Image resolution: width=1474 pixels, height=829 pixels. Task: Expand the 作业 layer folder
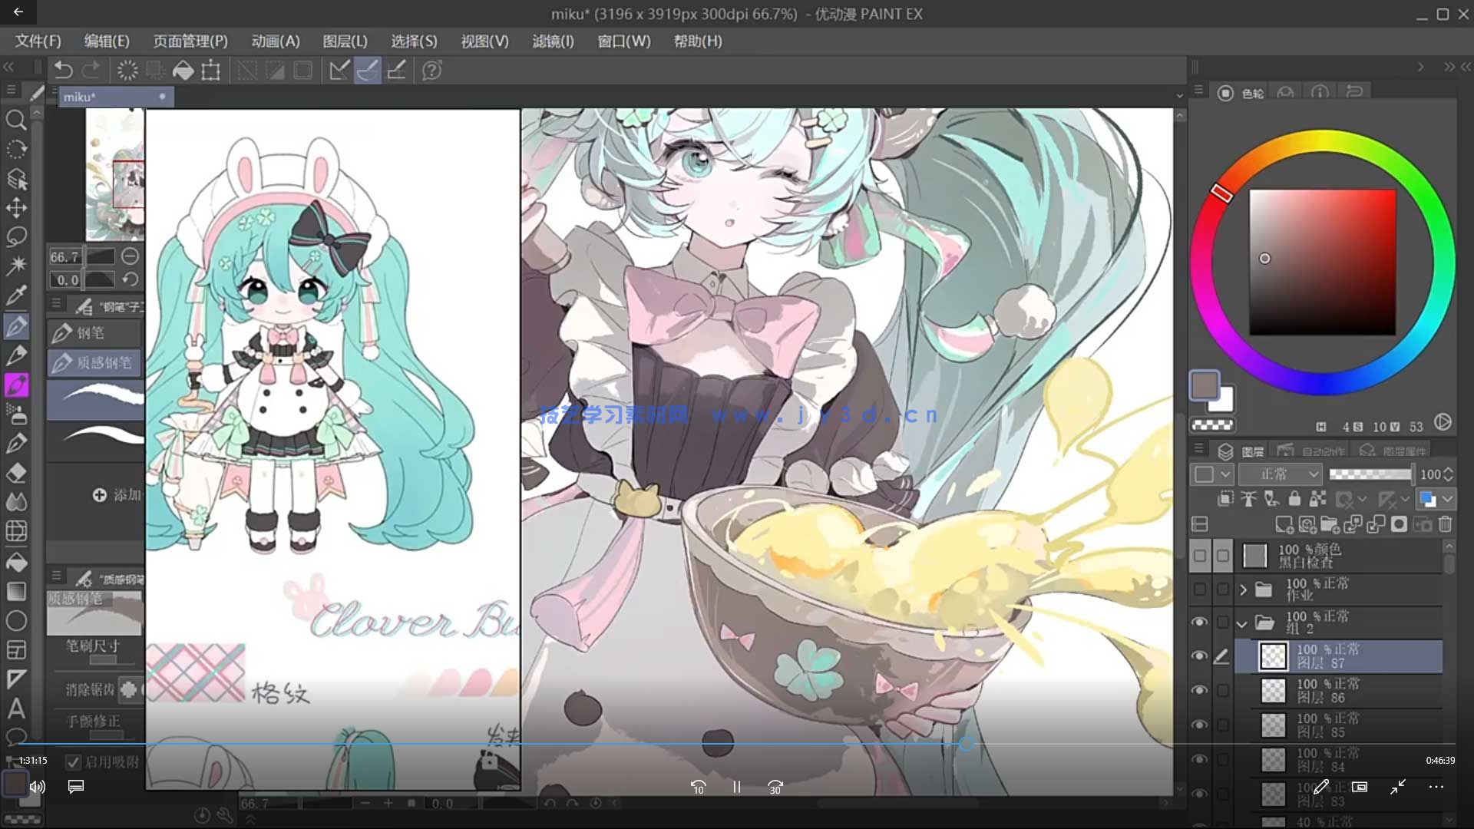(1243, 590)
